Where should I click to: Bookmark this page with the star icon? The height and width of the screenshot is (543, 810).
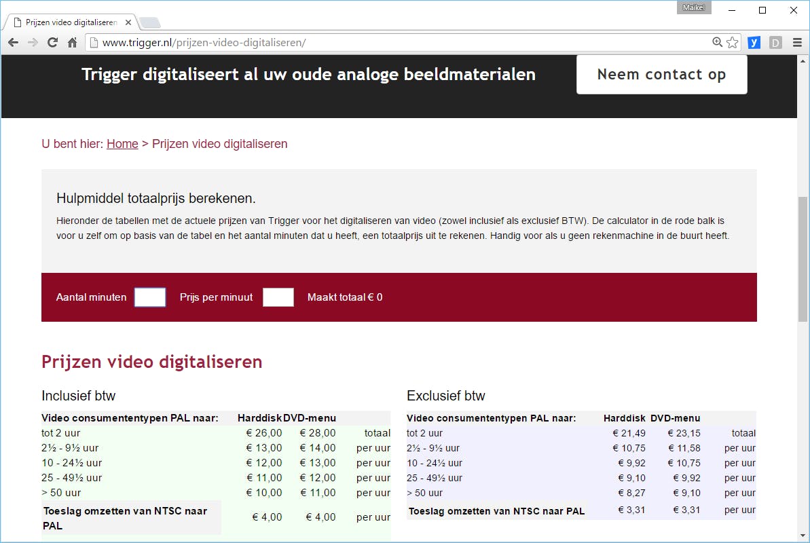[732, 42]
